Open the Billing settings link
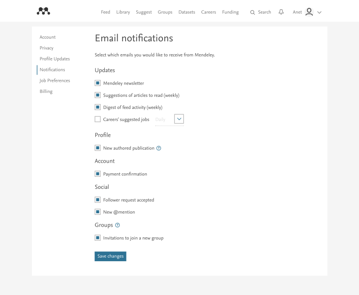The image size is (359, 295). click(x=46, y=92)
